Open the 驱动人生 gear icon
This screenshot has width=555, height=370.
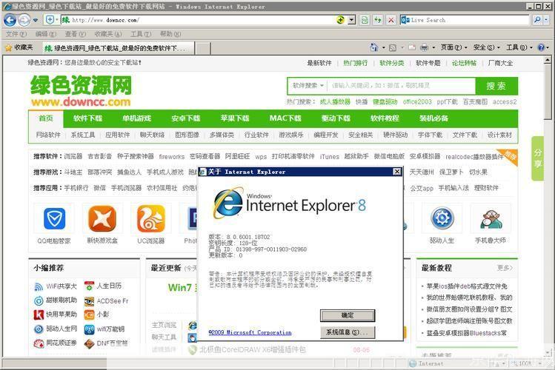point(442,218)
